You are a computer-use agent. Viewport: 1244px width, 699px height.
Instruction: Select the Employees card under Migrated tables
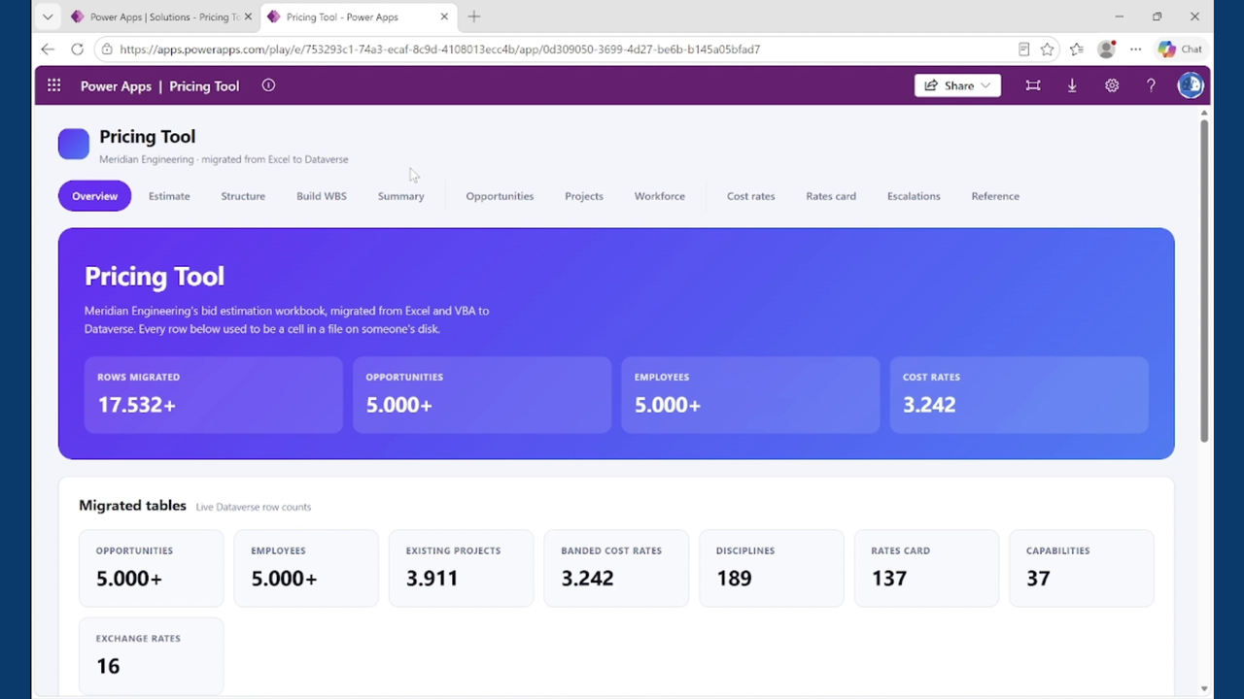[x=306, y=568]
